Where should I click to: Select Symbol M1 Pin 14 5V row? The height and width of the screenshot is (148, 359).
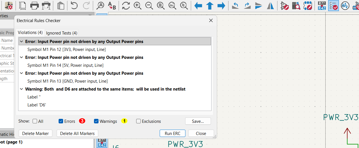point(115,65)
